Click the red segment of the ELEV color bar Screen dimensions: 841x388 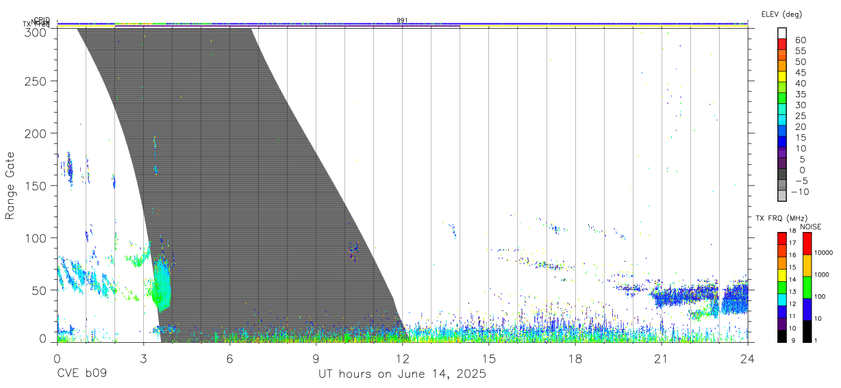coord(783,45)
